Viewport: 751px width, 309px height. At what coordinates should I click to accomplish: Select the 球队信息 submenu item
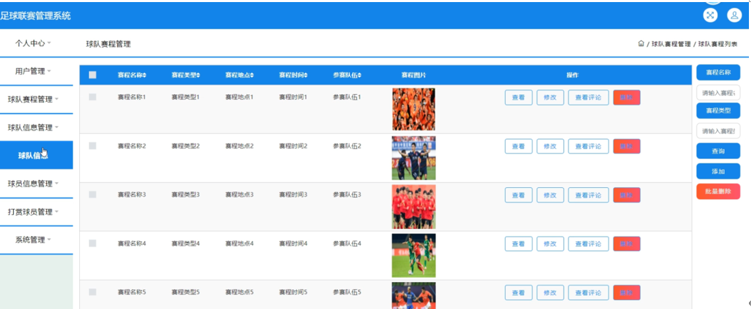pyautogui.click(x=37, y=156)
